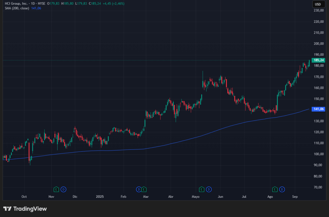329x217 pixels.
Task: Click the Sep label on time axis
Action: coord(295,196)
